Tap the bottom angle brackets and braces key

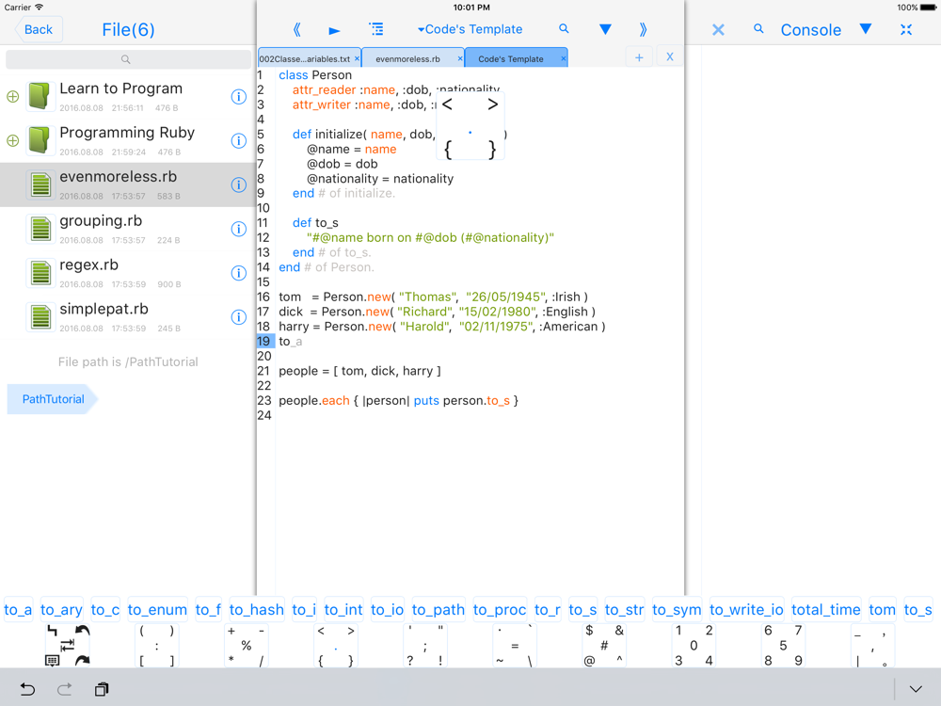pyautogui.click(x=336, y=646)
